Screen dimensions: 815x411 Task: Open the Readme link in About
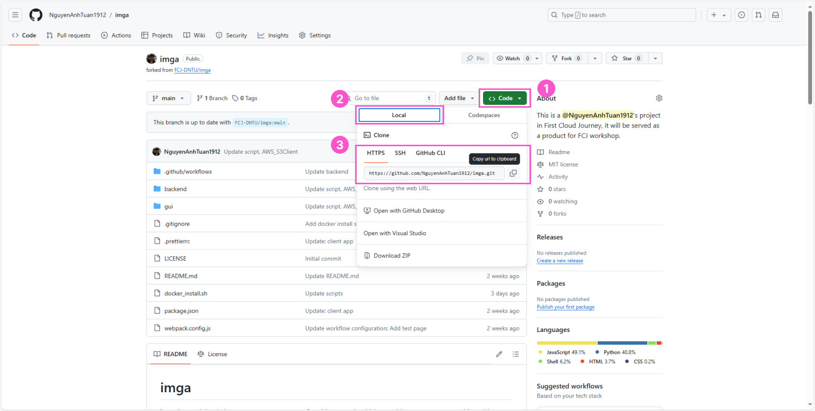pos(554,152)
